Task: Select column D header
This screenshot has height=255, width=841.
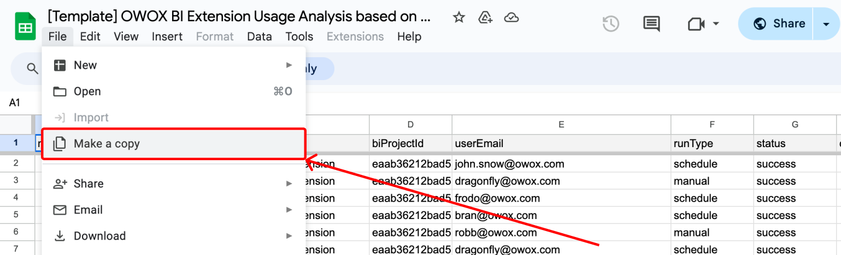Action: tap(410, 125)
